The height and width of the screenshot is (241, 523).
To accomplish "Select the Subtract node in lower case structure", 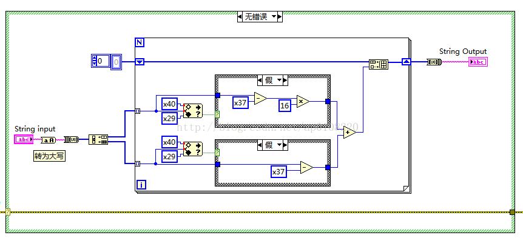I will click(306, 168).
